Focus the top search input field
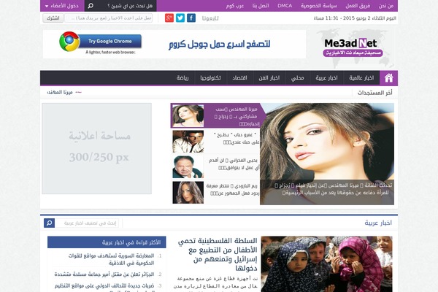The width and height of the screenshot is (438, 292). tap(126, 6)
